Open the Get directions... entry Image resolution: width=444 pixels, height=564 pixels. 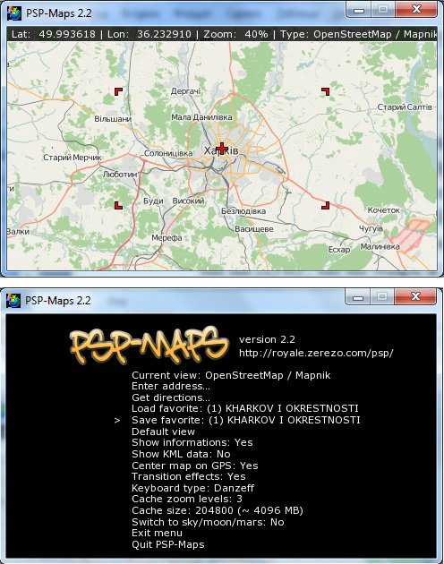point(171,397)
